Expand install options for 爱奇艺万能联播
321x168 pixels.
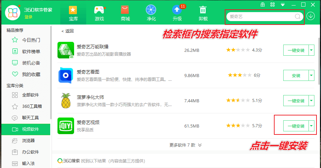pos(311,50)
